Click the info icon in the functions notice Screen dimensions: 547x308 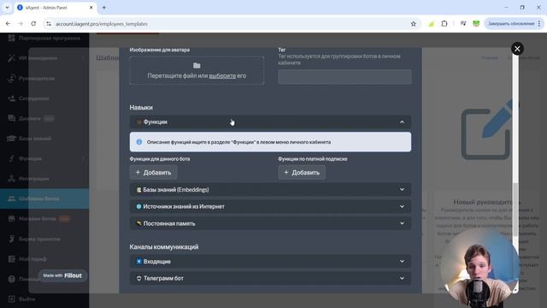(139, 142)
